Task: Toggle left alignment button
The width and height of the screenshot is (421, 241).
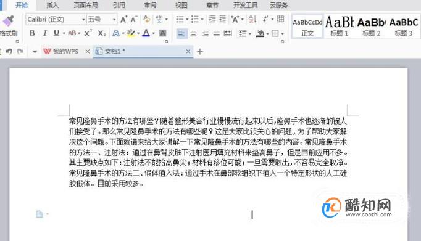Action: tap(181, 33)
